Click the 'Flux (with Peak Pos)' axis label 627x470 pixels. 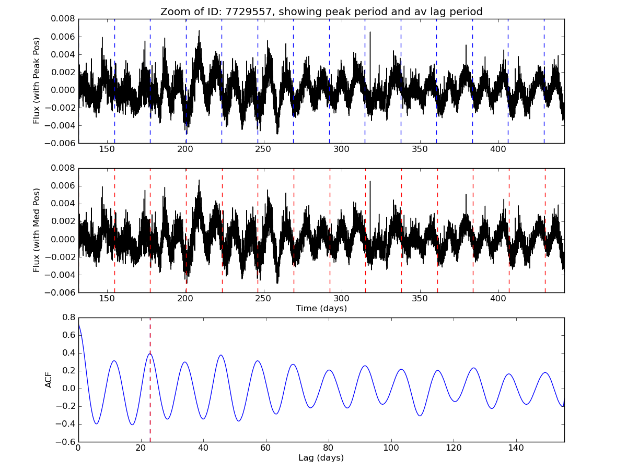coord(37,80)
